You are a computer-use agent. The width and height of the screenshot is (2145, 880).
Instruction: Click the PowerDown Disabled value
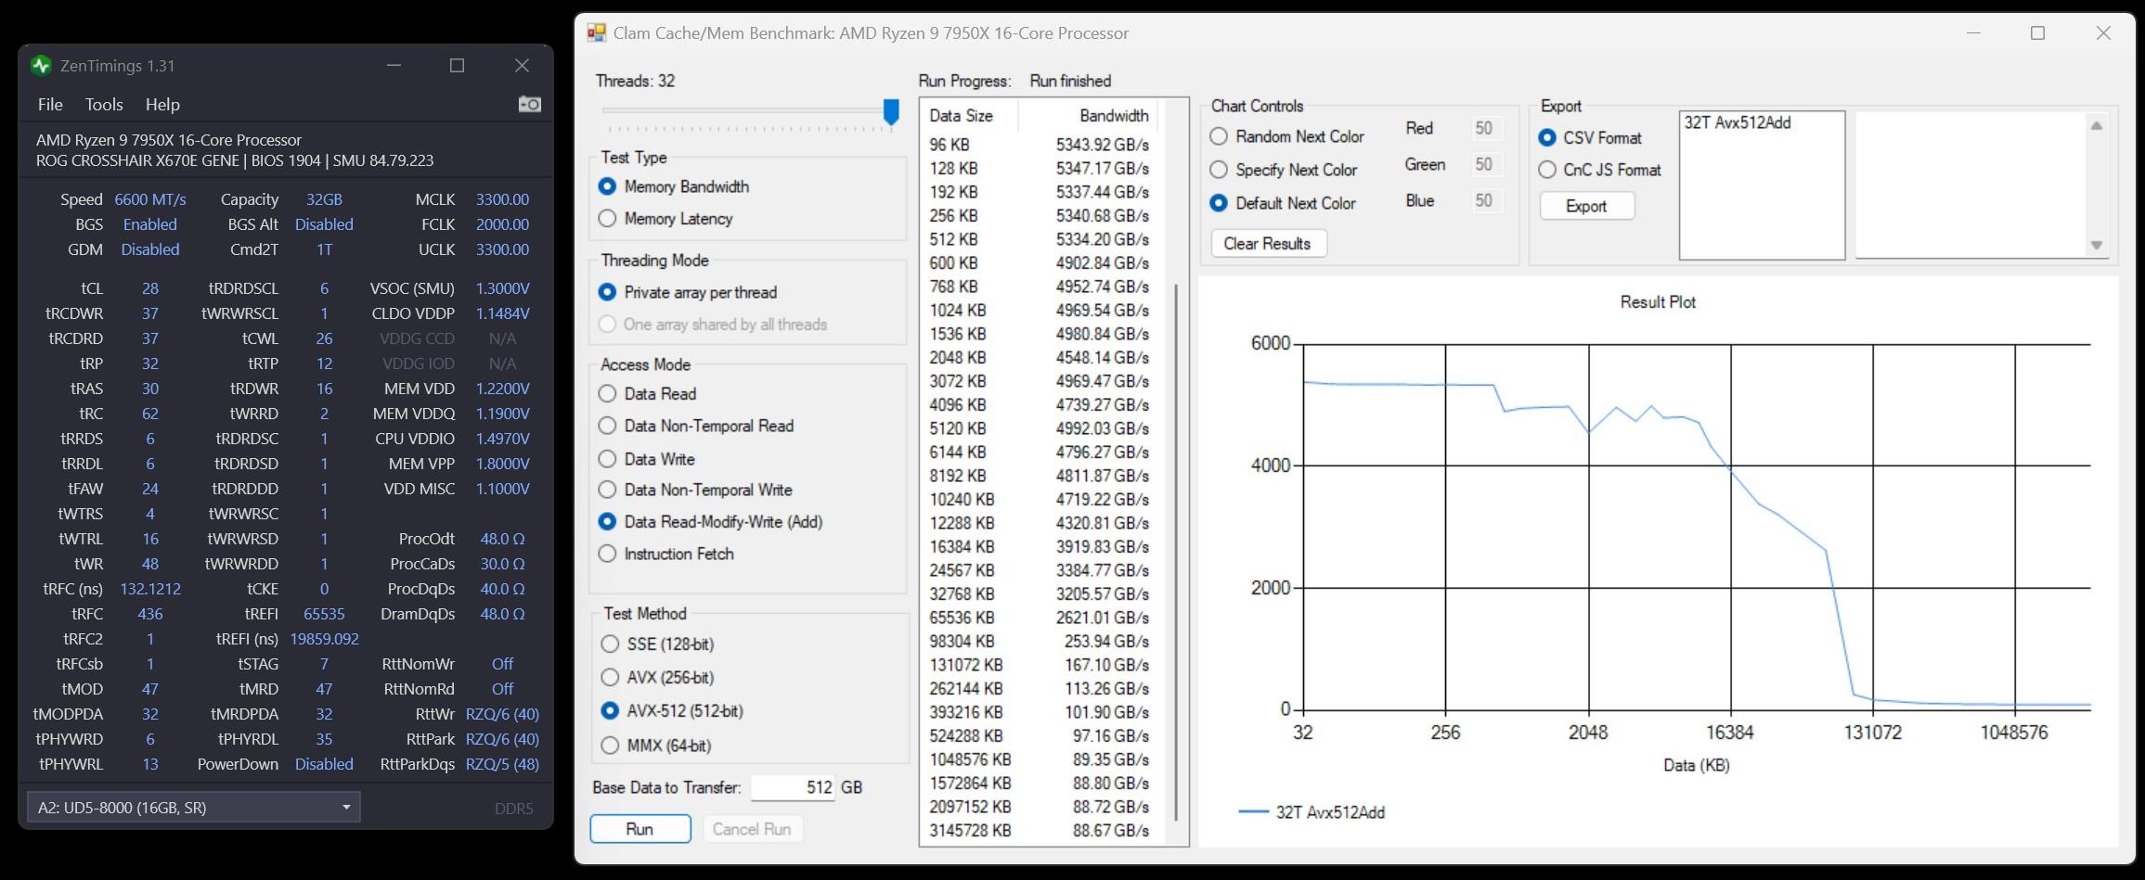tap(324, 764)
